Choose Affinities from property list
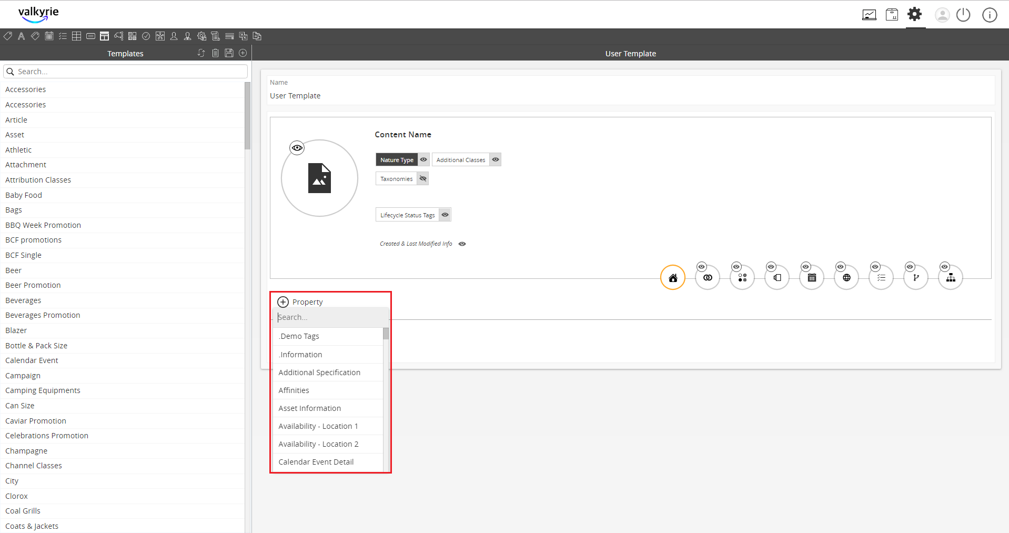The width and height of the screenshot is (1009, 533). pyautogui.click(x=328, y=390)
